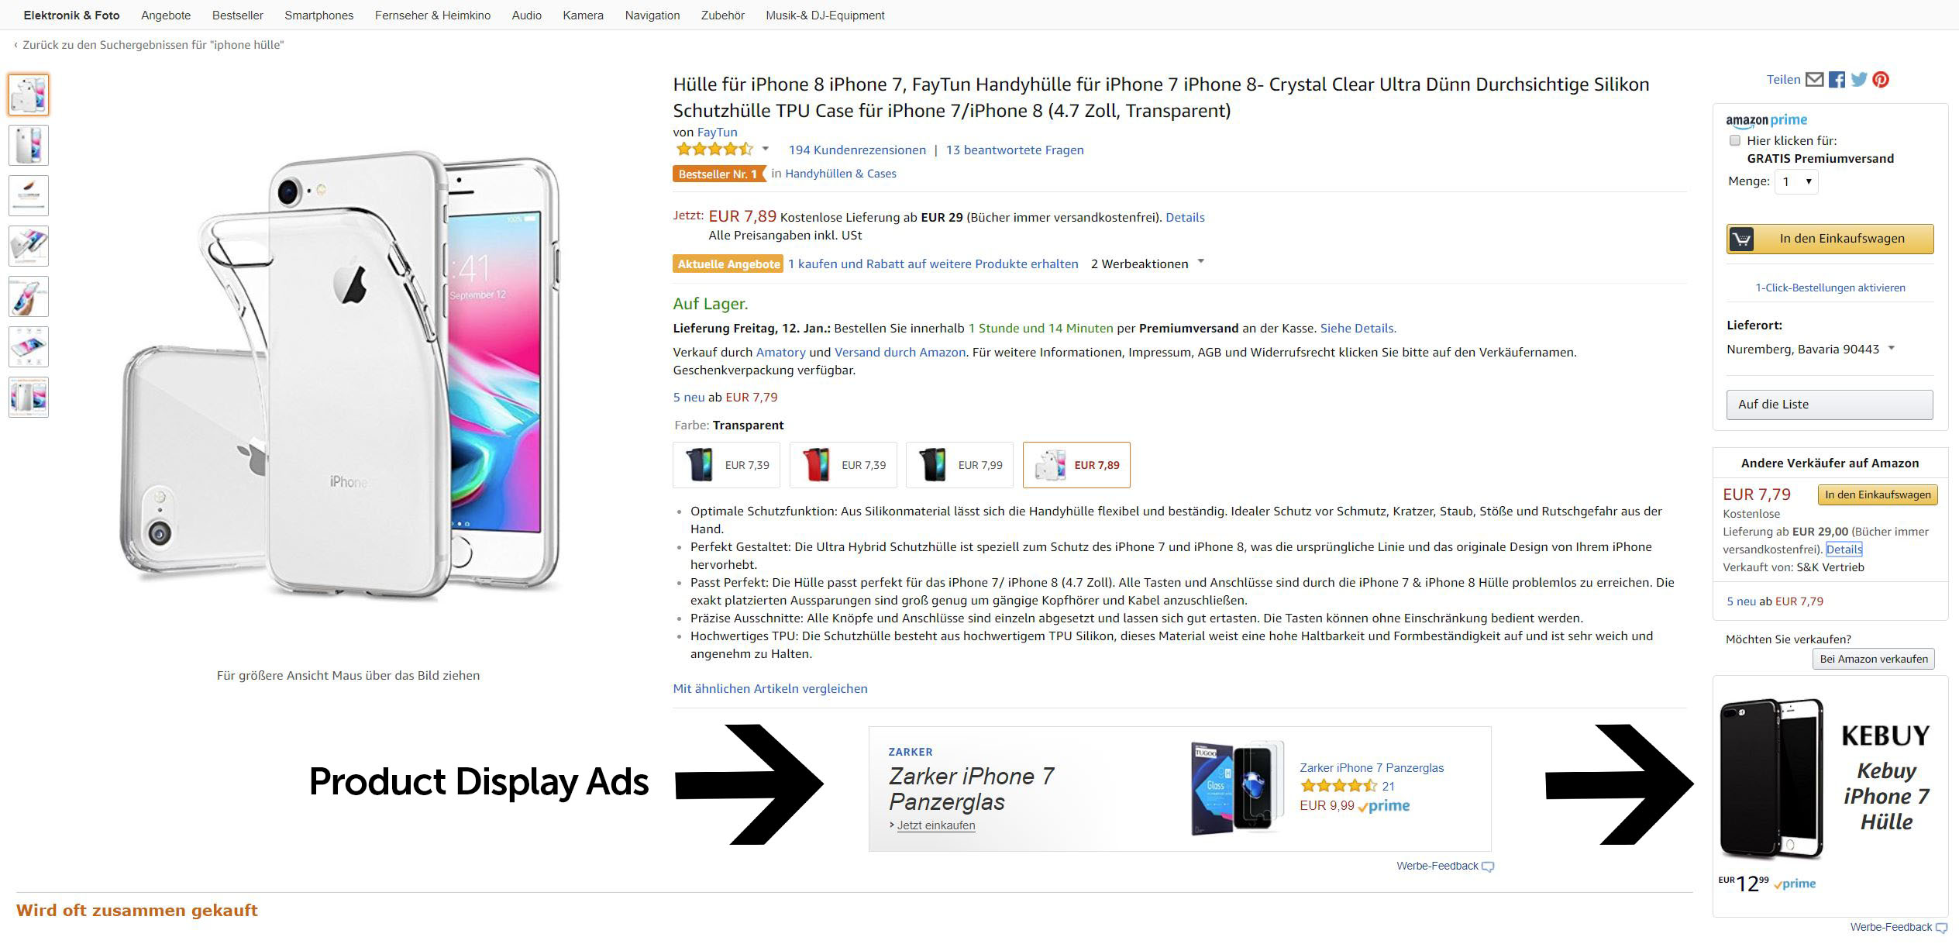Viewport: 1959px width, 944px height.
Task: Click the prime badge in the Zarker ad
Action: (x=1385, y=806)
